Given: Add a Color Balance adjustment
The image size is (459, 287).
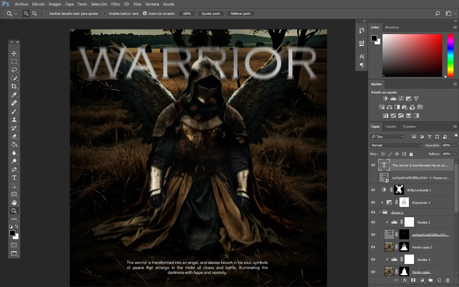Looking at the screenshot, I should [389, 107].
